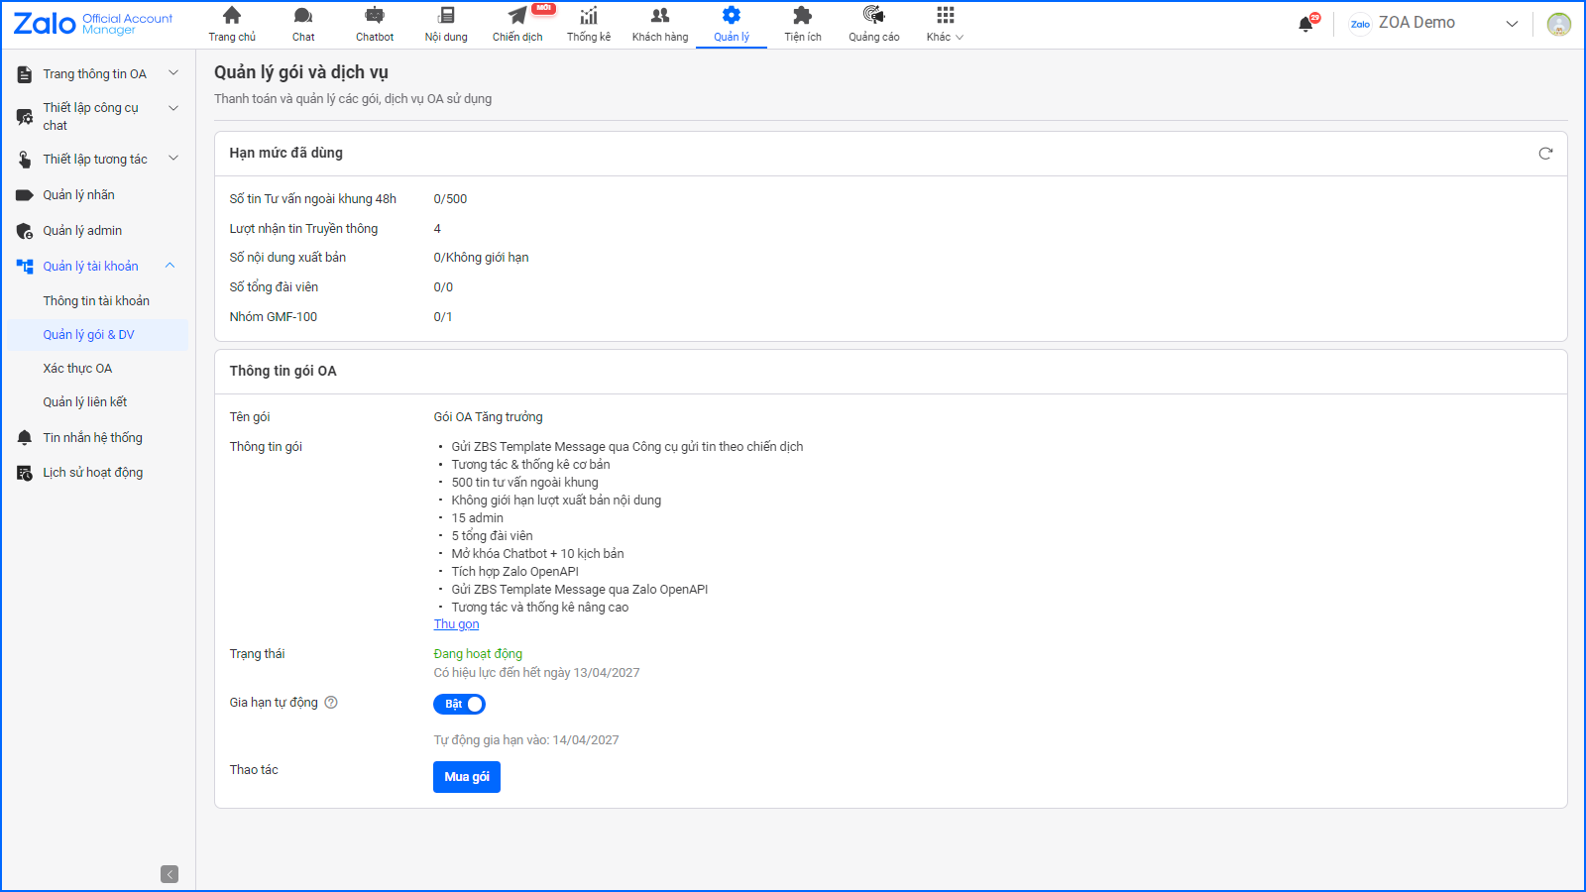Open Quản lý liên kết submenu
Screen dimensions: 1586x892
(x=85, y=401)
